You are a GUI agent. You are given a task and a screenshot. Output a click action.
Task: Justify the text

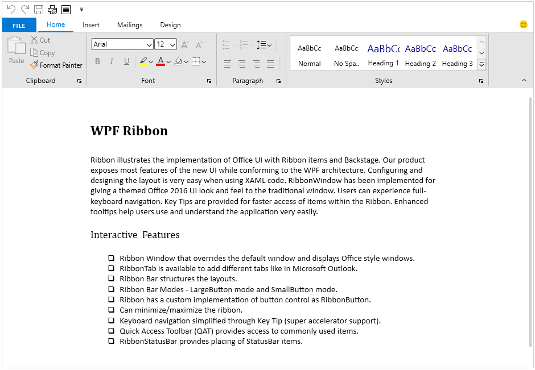coord(270,64)
